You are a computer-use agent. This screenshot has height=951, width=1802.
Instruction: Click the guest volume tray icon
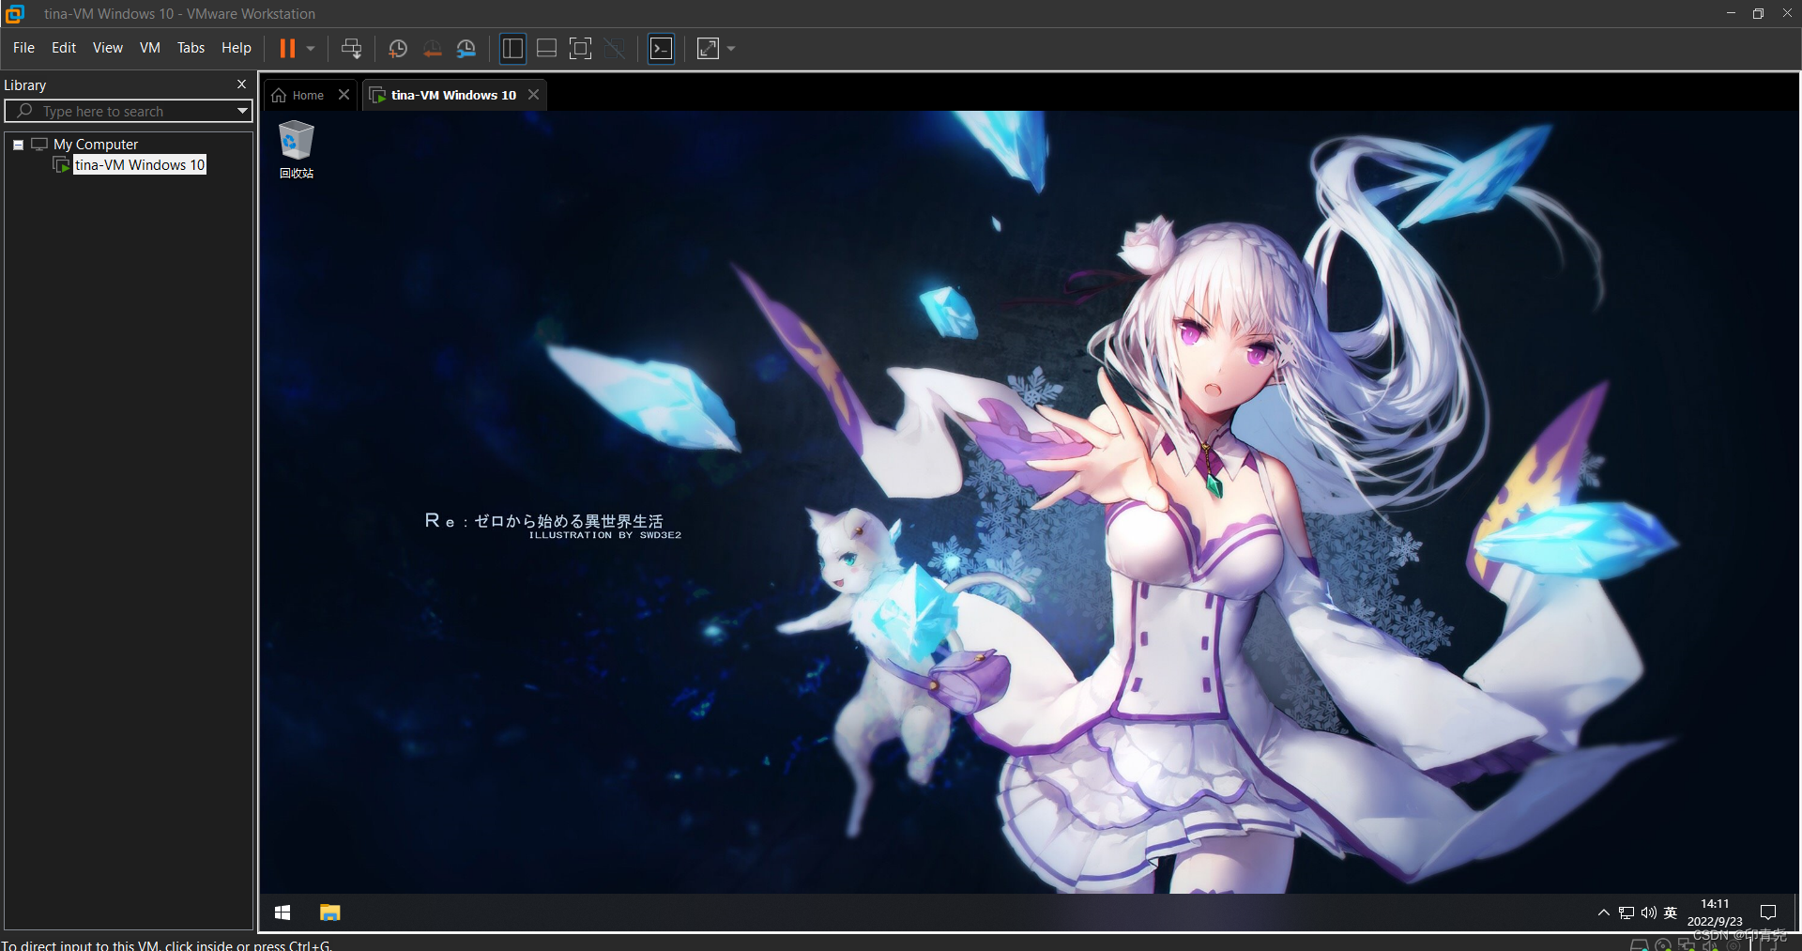tap(1649, 913)
